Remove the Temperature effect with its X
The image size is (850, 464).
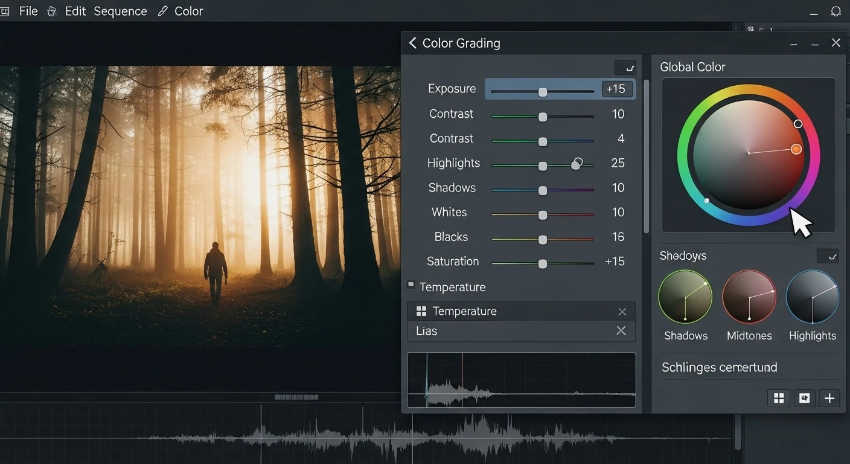click(622, 311)
